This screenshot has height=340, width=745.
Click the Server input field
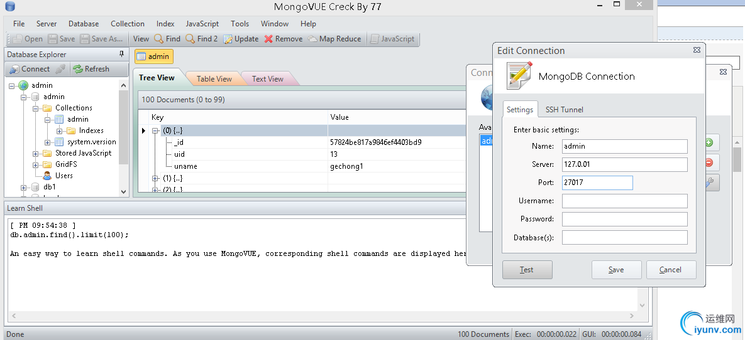(625, 164)
